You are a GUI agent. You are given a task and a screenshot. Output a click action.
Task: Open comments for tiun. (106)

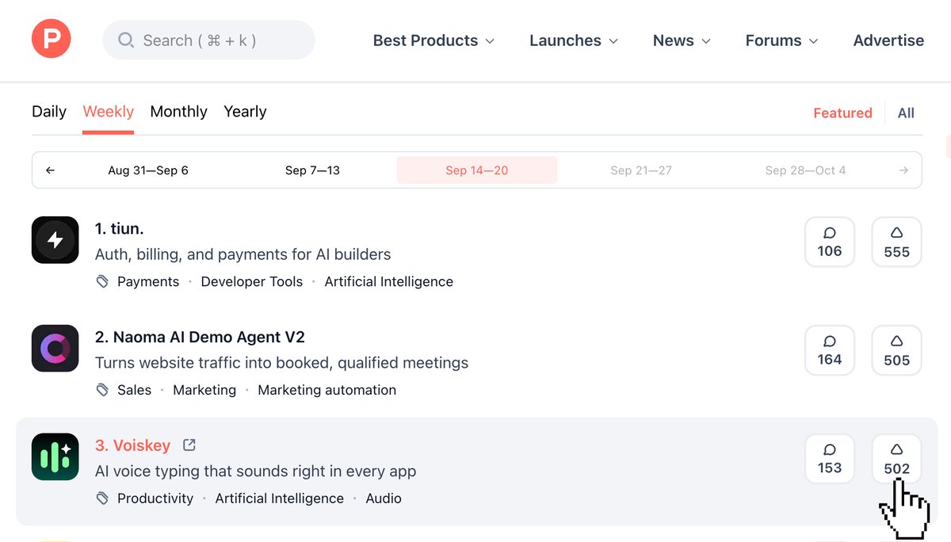coord(830,242)
